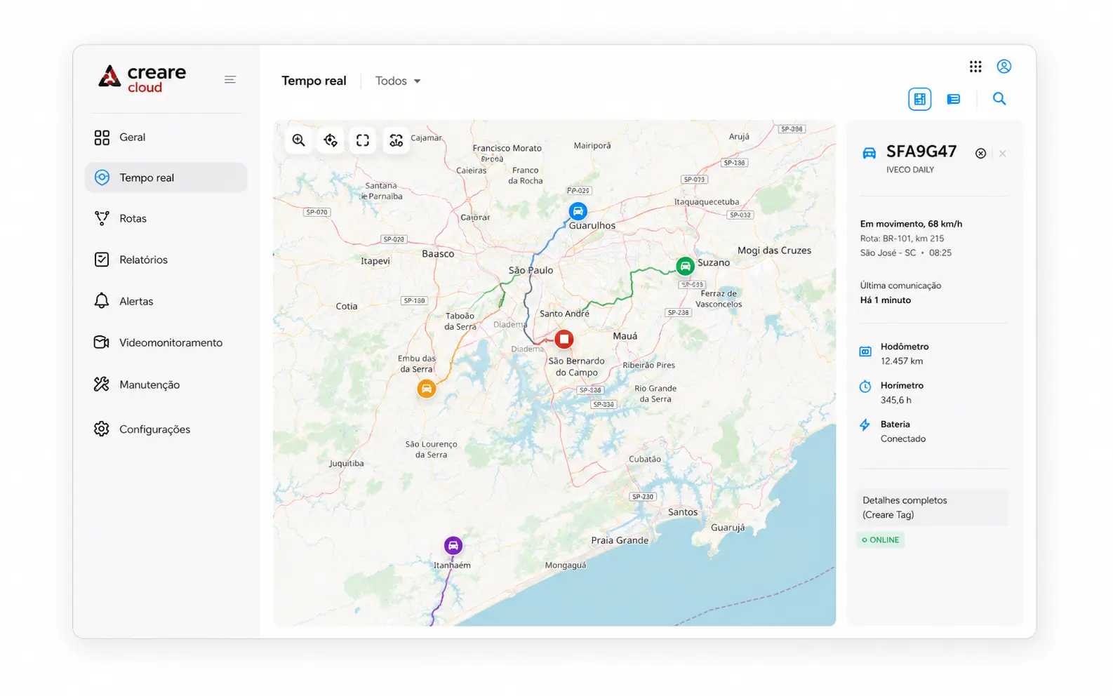The width and height of the screenshot is (1113, 696).
Task: Click the Rotas route icon
Action: pos(102,218)
